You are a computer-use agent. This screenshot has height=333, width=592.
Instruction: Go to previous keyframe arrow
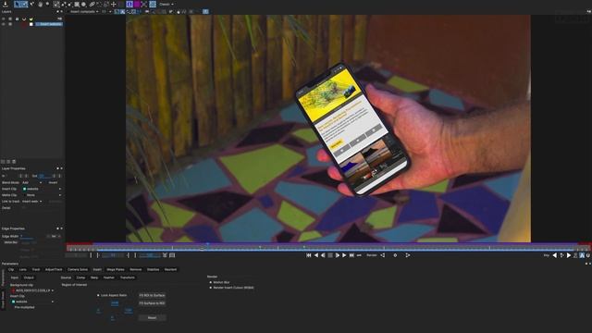555,255
